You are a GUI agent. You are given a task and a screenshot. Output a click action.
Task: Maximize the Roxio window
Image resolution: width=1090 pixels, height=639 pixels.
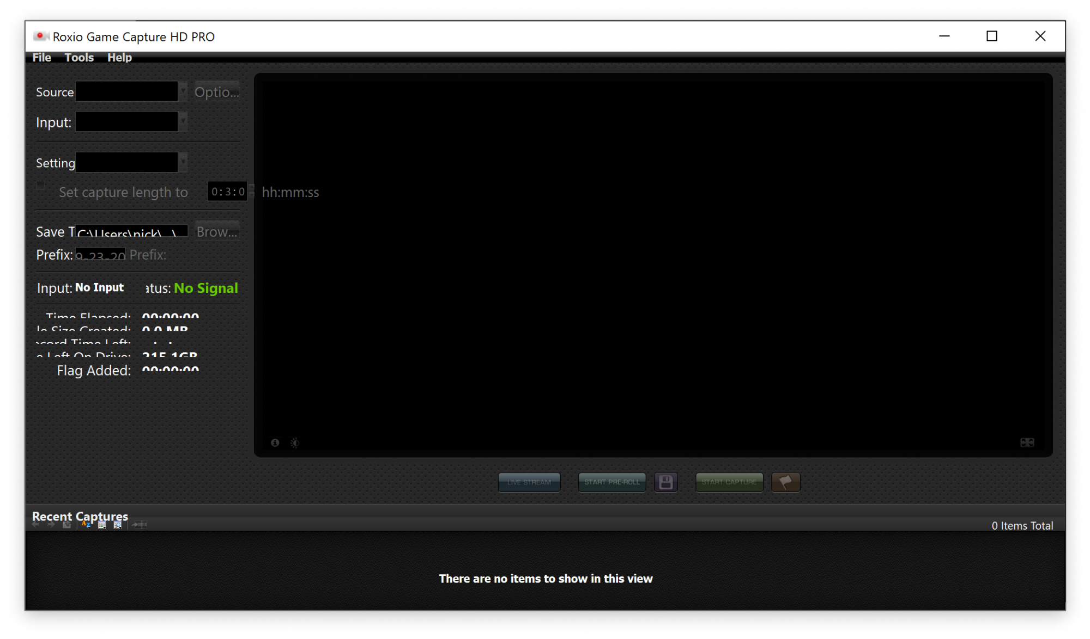tap(992, 36)
